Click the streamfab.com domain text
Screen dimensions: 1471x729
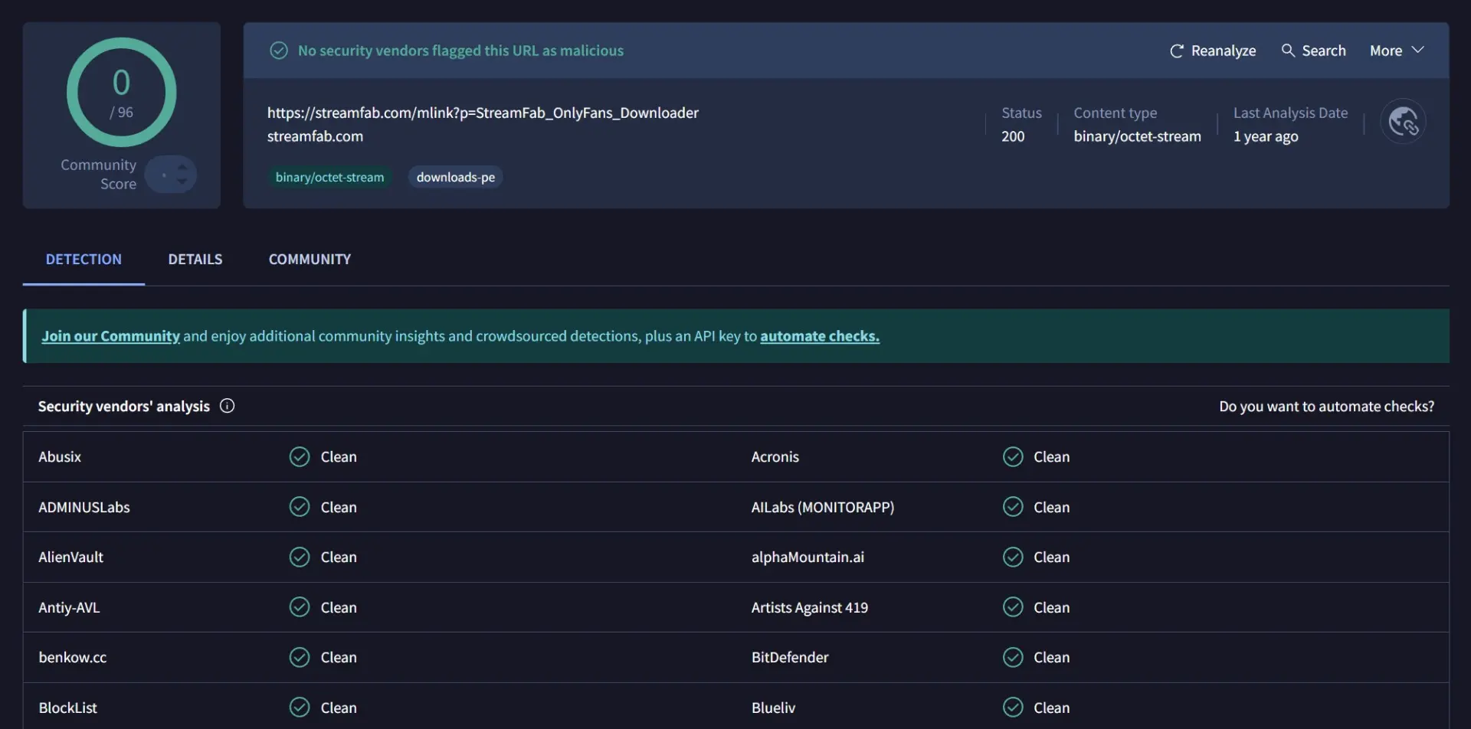click(315, 136)
